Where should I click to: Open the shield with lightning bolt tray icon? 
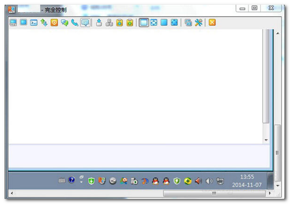click(x=177, y=181)
